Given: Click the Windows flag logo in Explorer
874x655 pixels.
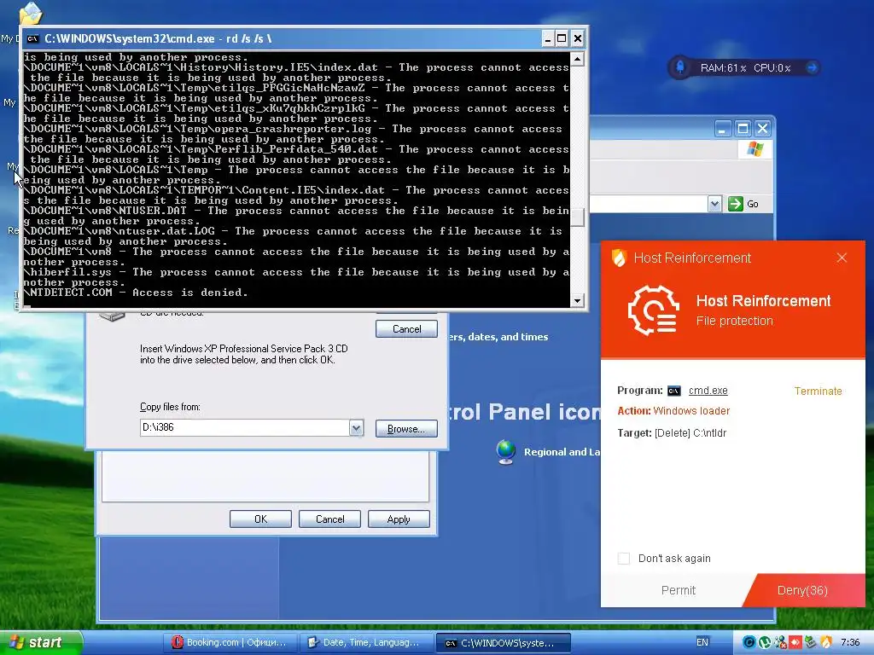Looking at the screenshot, I should coord(755,149).
